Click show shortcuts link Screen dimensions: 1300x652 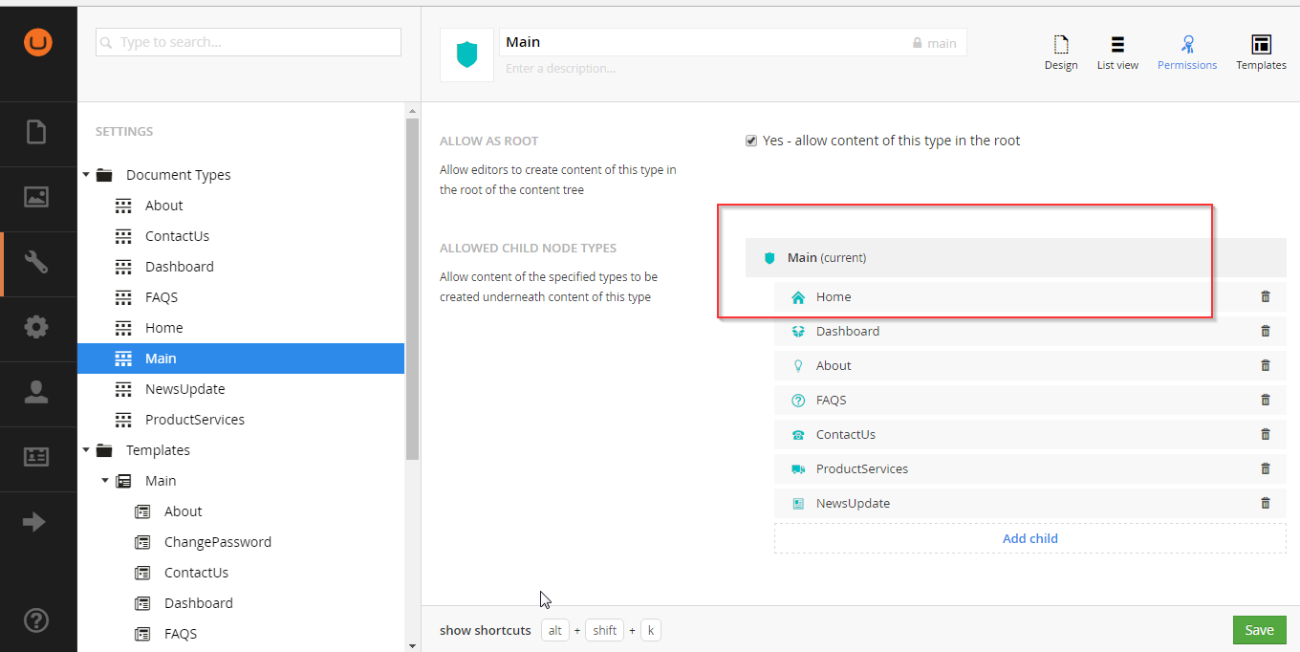tap(485, 630)
